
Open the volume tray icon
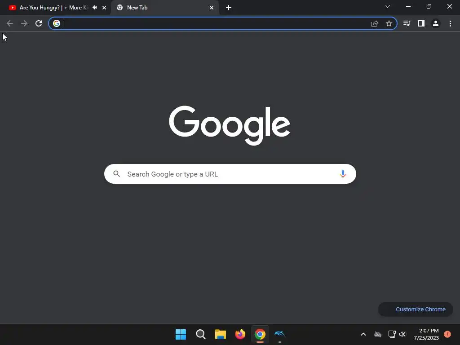pos(402,334)
